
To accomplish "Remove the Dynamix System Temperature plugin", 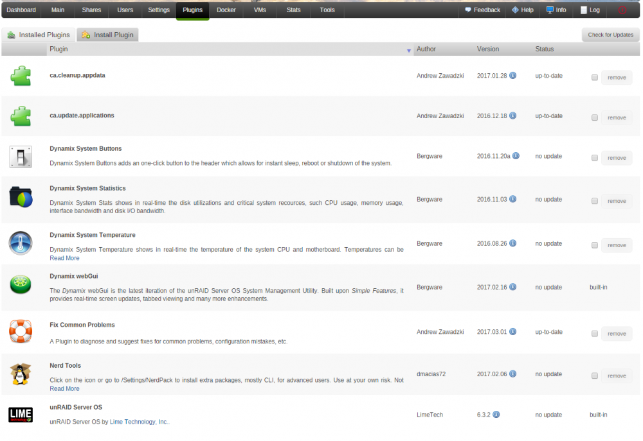I will click(617, 245).
